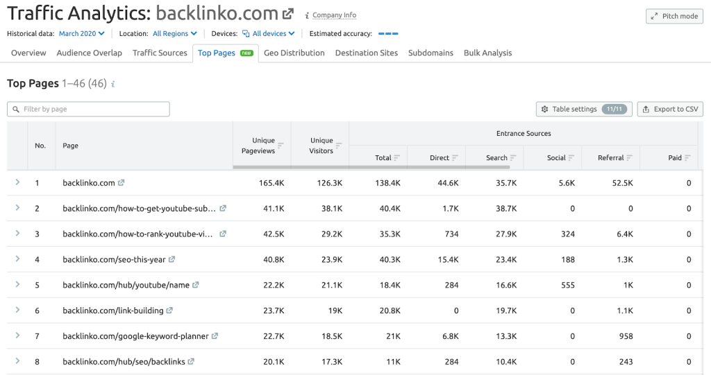Open external link icon for seo-this-year row
Viewport: 711px width, 375px height.
[172, 259]
